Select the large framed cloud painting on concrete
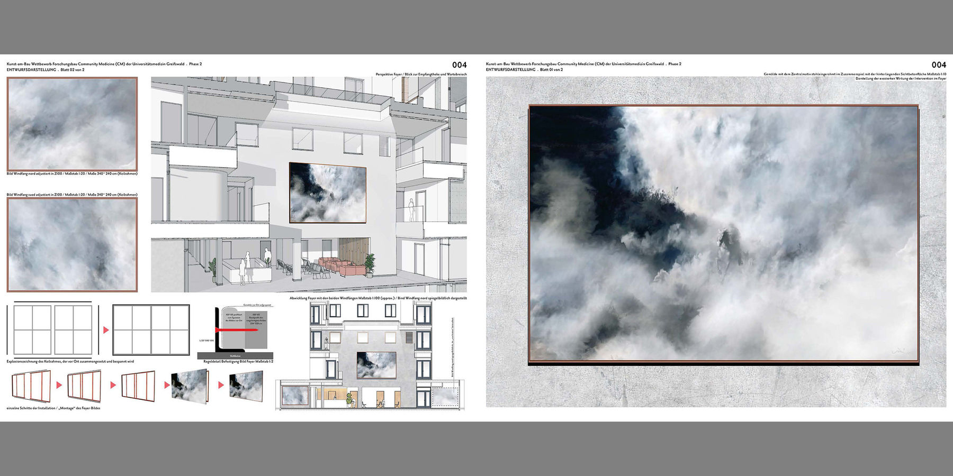The height and width of the screenshot is (476, 953). tap(723, 234)
